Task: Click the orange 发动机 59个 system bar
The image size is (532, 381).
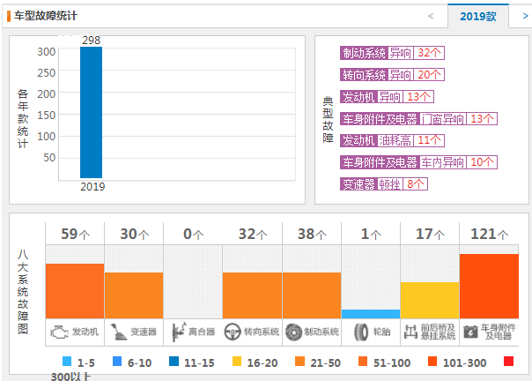Action: [x=75, y=291]
